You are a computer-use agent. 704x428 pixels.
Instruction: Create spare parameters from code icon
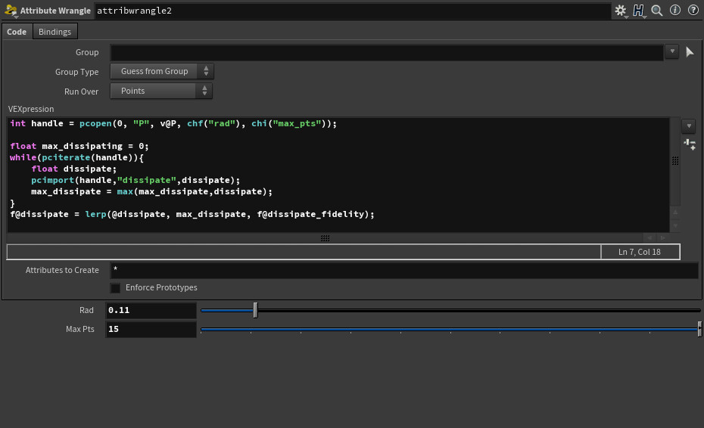click(690, 144)
